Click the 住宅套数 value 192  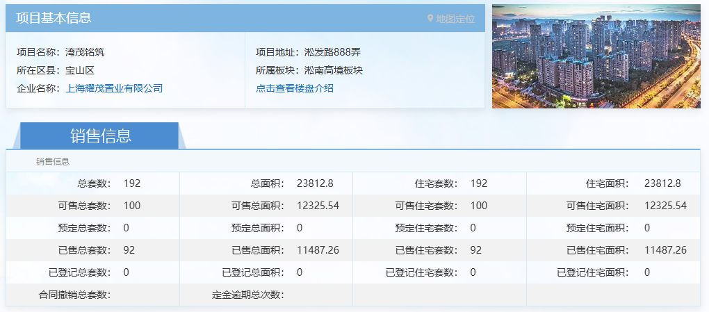click(479, 183)
